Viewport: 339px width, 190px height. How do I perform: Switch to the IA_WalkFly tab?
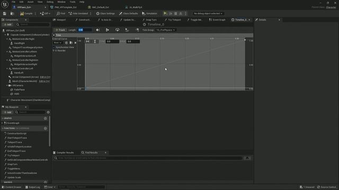(x=136, y=7)
